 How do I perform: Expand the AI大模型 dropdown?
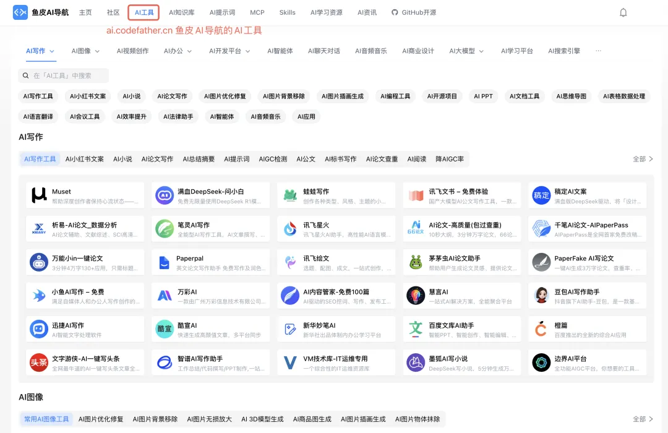pyautogui.click(x=466, y=51)
